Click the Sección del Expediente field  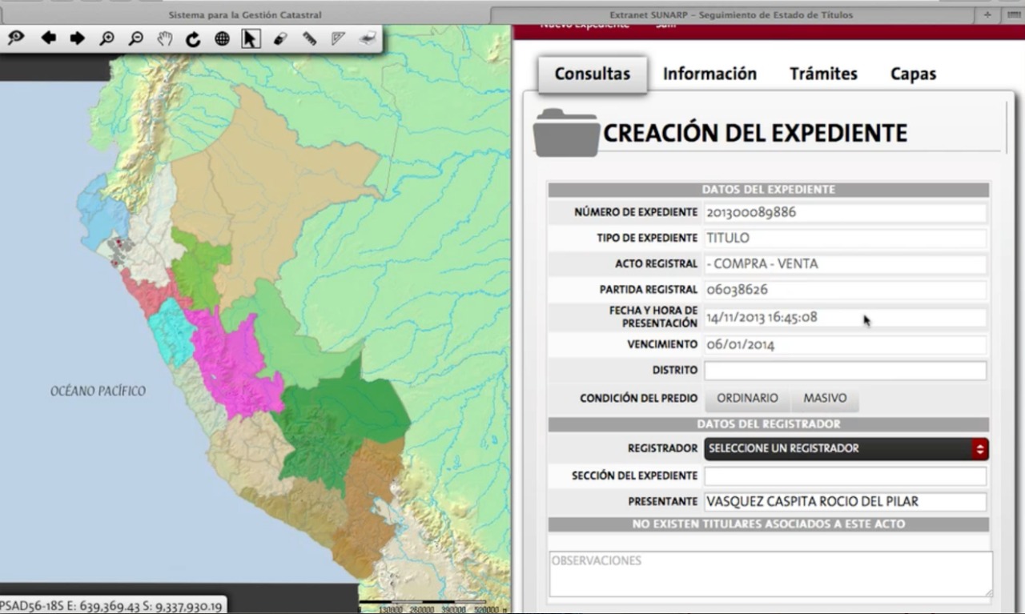pyautogui.click(x=845, y=476)
